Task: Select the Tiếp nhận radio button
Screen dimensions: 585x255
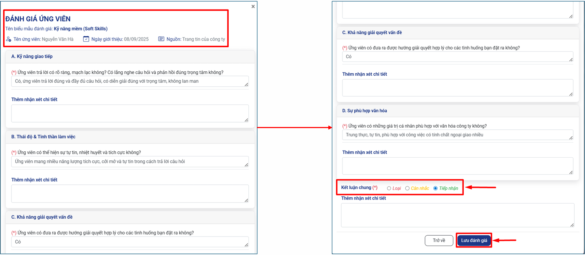Action: (x=435, y=188)
